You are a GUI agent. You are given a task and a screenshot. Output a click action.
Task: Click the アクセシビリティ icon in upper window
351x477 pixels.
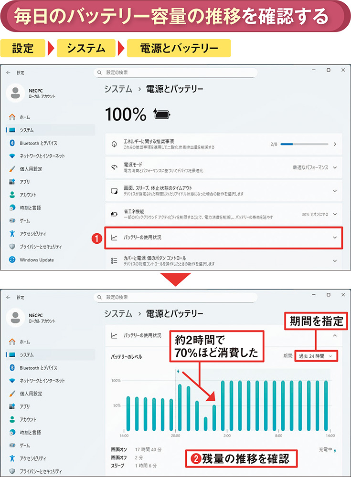pos(12,234)
